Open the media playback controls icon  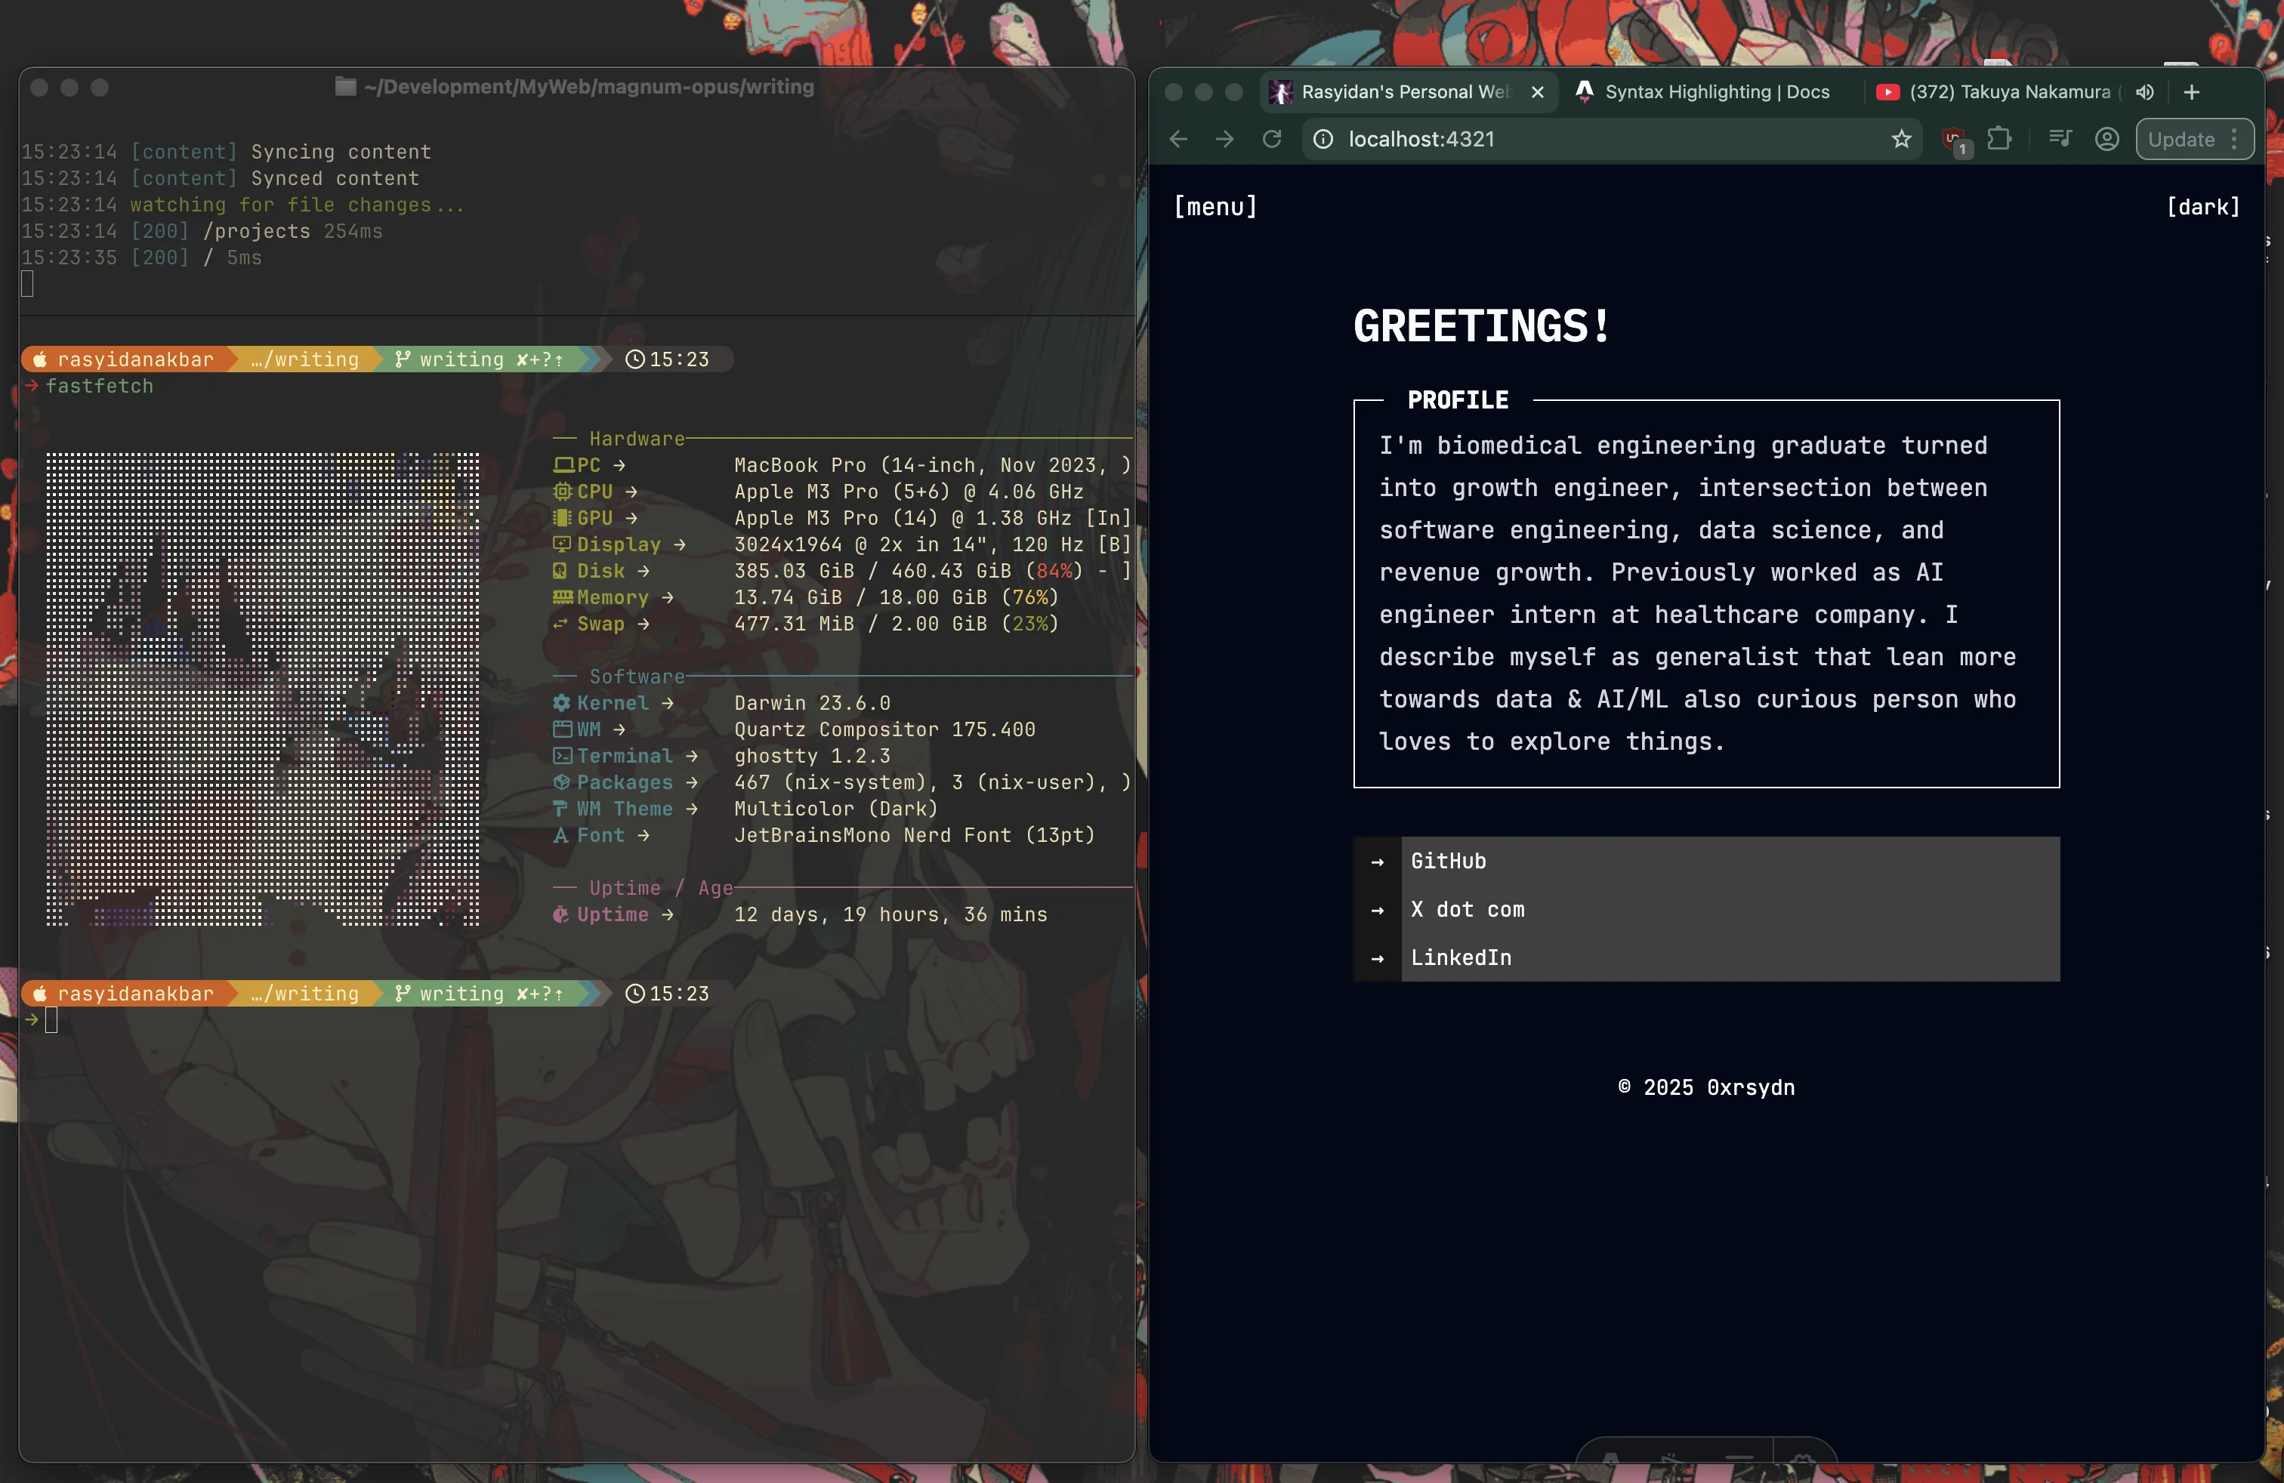(x=2060, y=139)
